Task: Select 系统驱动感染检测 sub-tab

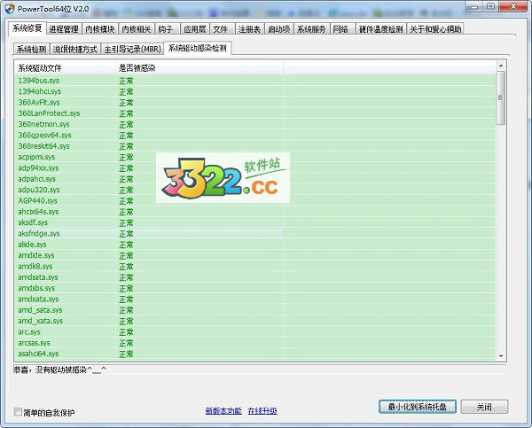Action: pos(198,48)
